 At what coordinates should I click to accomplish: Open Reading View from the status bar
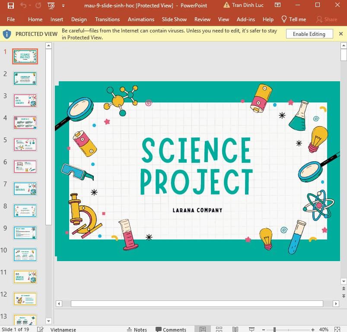point(235,329)
